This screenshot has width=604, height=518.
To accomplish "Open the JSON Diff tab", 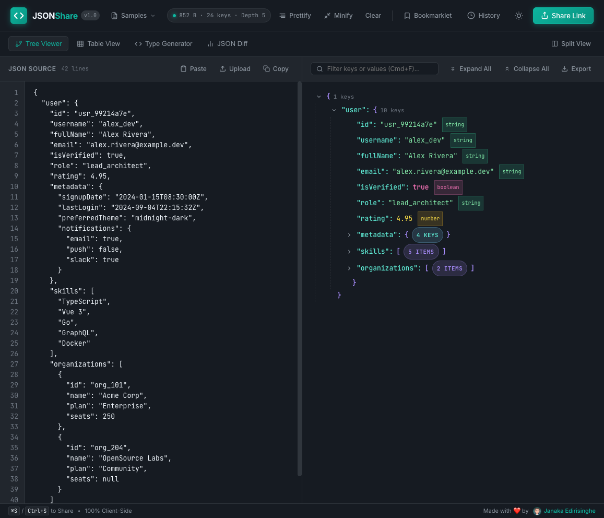I will point(227,43).
